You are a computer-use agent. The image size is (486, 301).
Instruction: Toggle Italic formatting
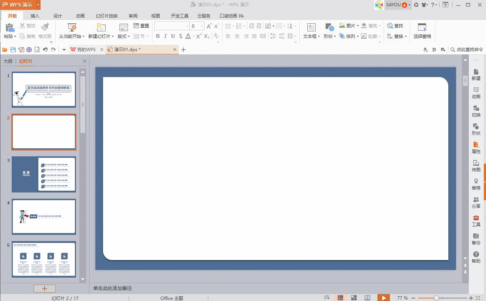tap(166, 36)
